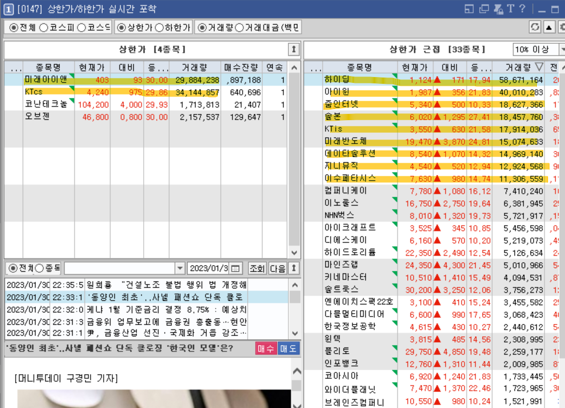Viewport: 565px width, 408px height.
Task: Click scroll-up arrow of news article pane
Action: pyautogui.click(x=296, y=371)
